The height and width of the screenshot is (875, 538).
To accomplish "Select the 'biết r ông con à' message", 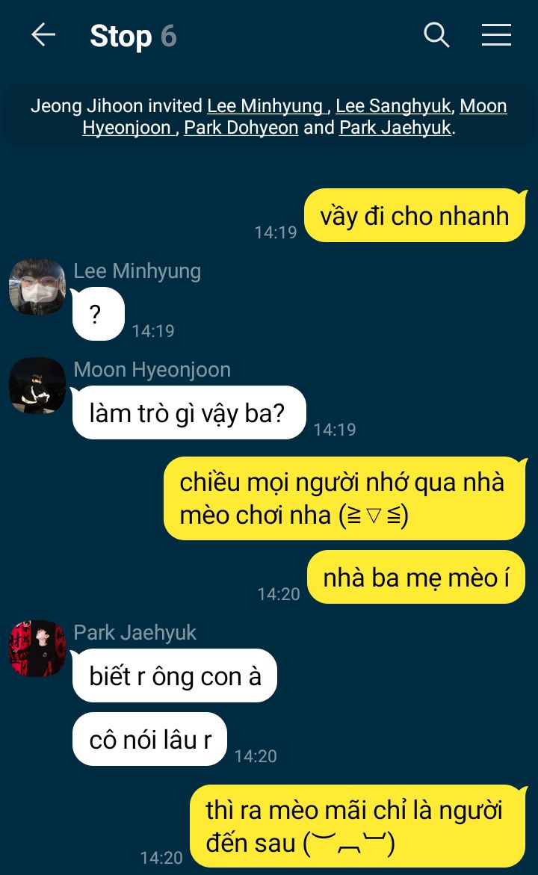I will coord(175,675).
